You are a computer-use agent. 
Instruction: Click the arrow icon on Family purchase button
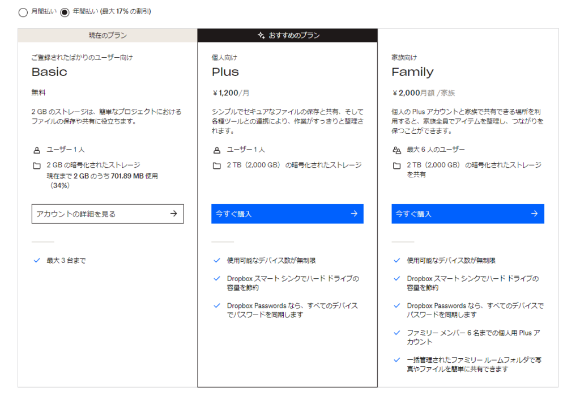pos(534,214)
